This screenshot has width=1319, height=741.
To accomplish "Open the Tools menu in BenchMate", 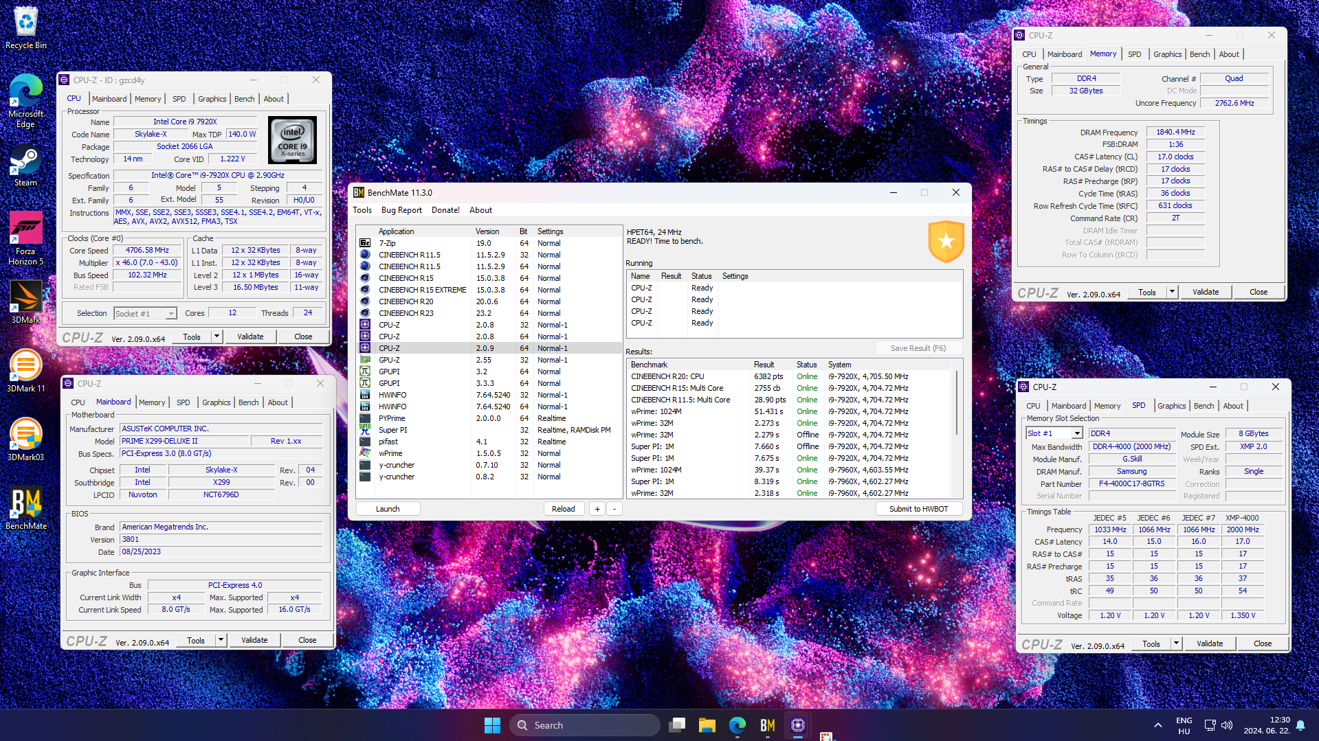I will pos(362,210).
